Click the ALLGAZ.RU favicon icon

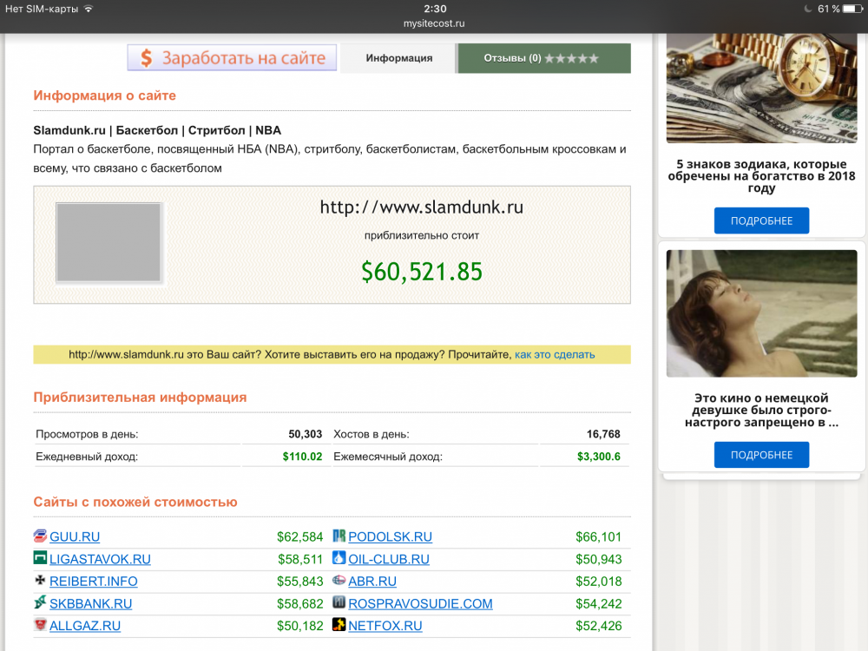coord(40,625)
